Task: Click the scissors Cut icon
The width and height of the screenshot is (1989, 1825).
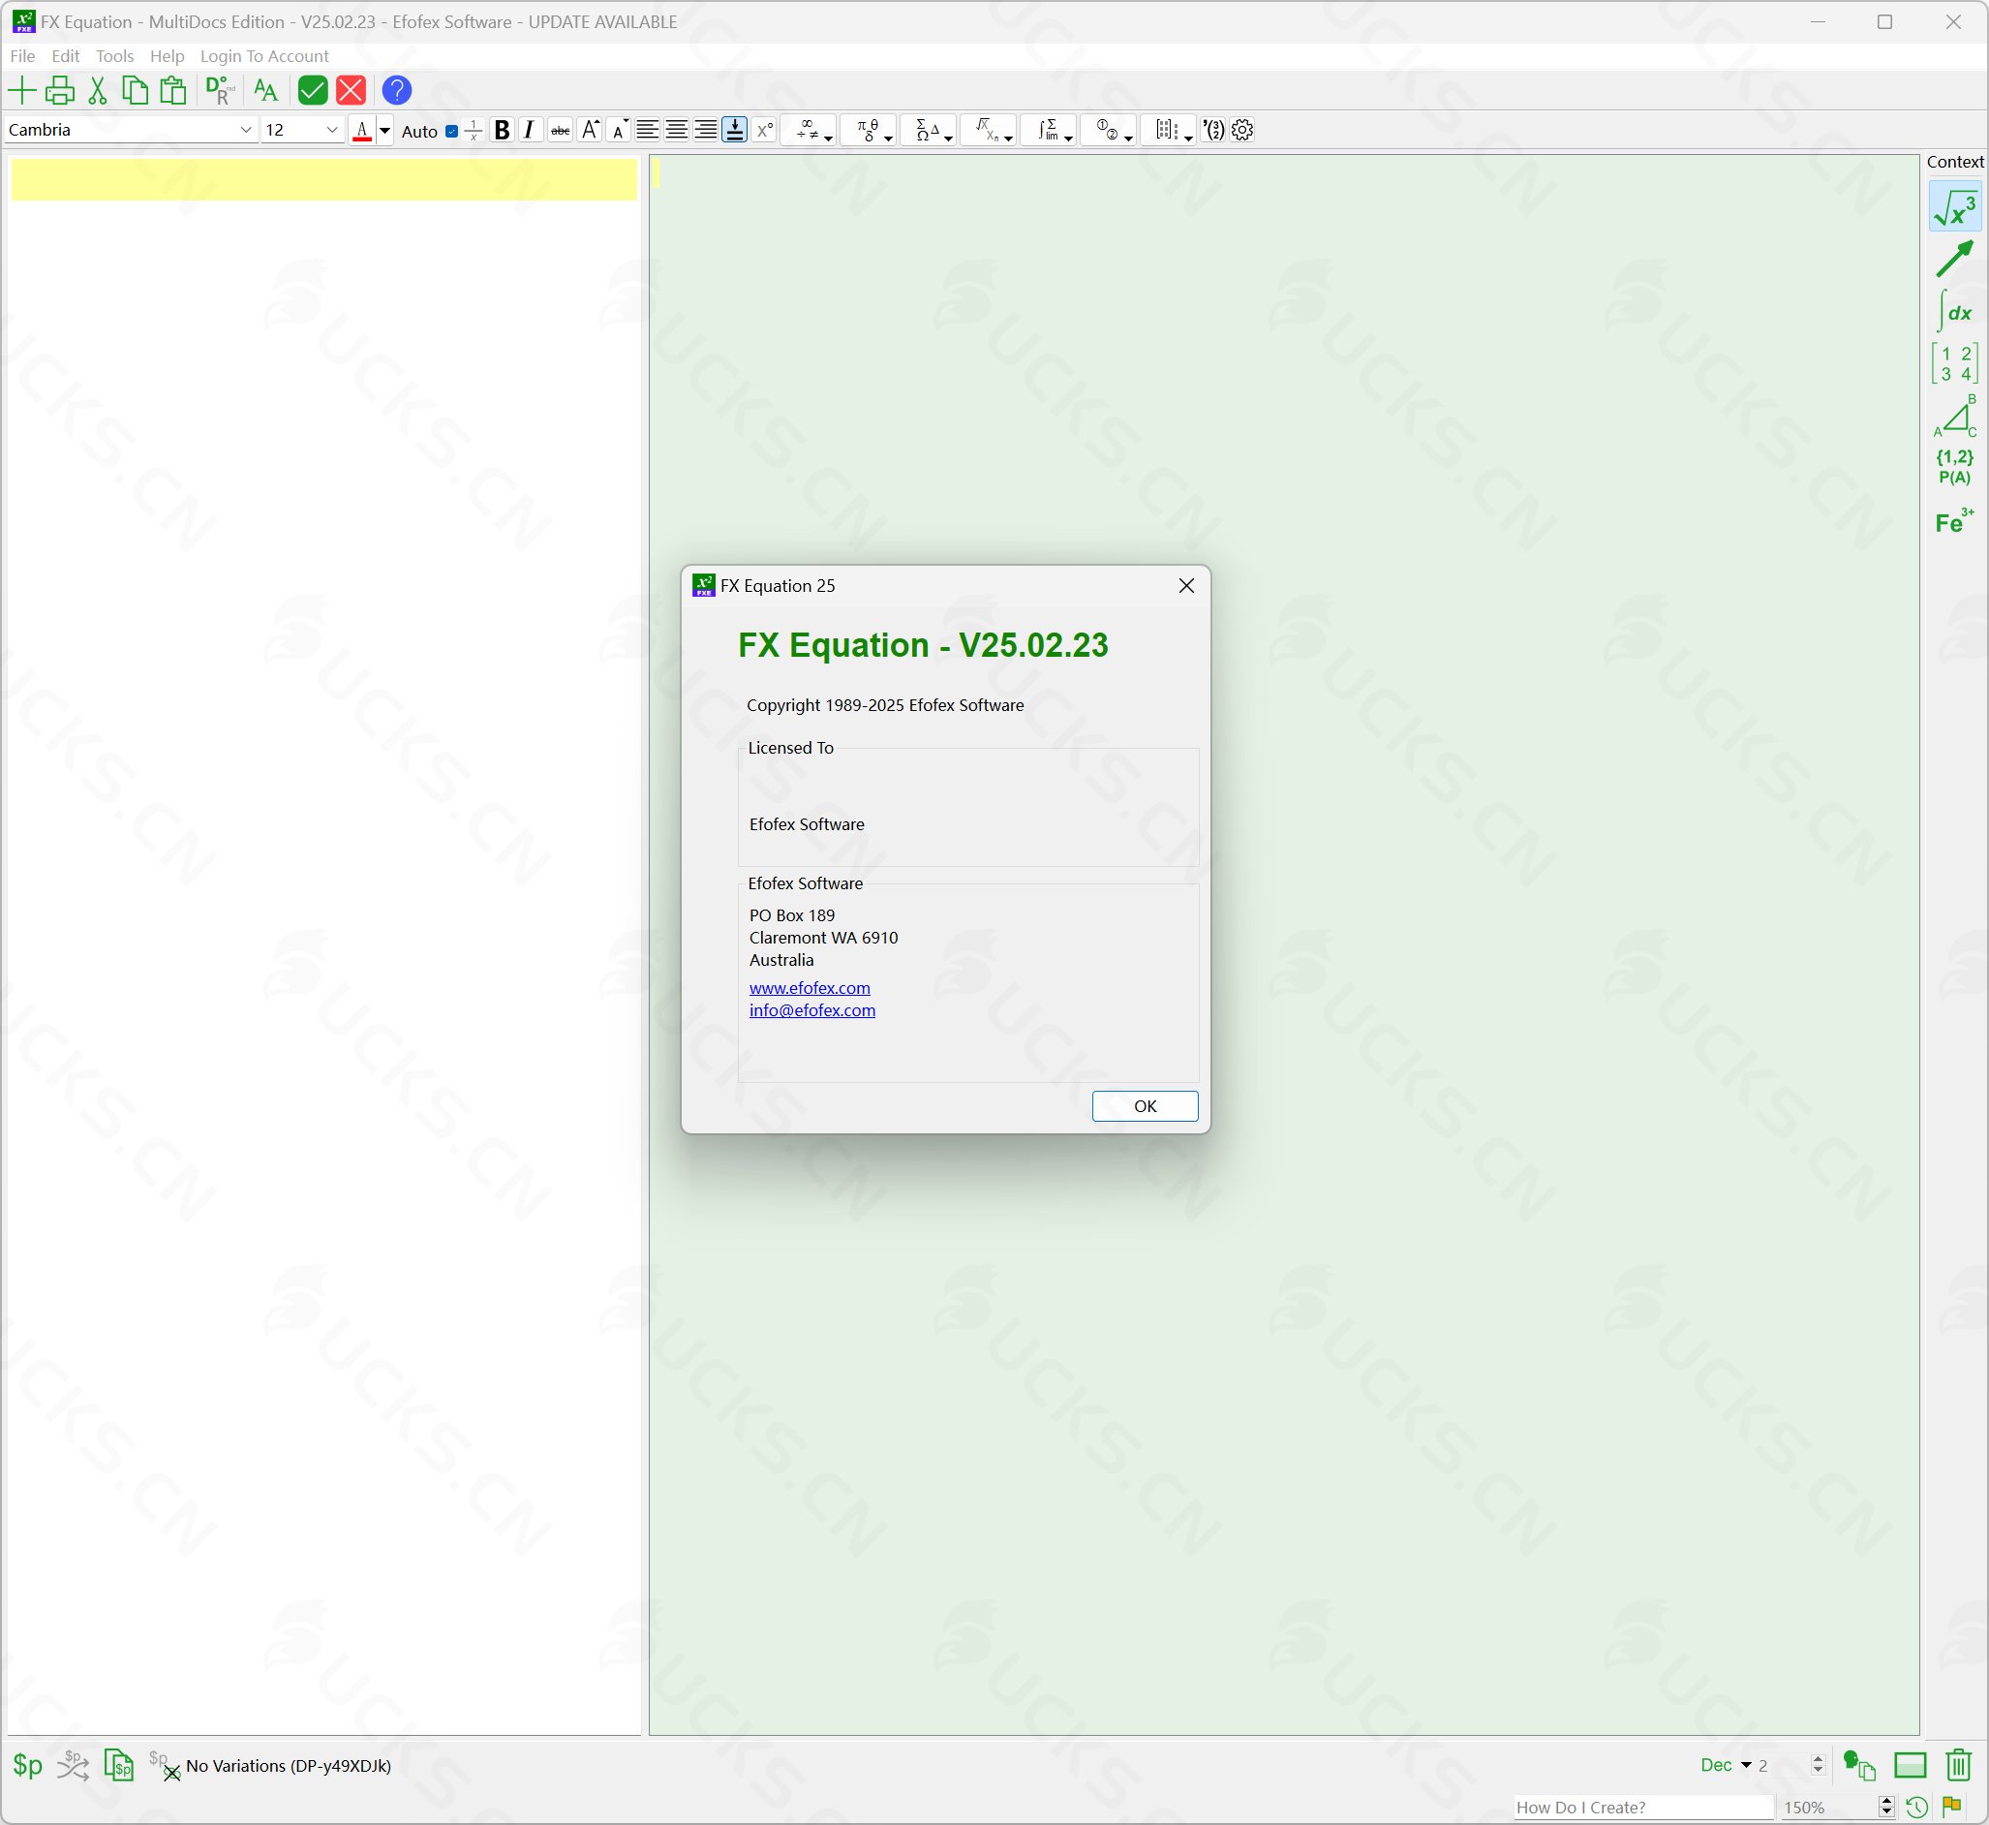Action: pos(98,91)
